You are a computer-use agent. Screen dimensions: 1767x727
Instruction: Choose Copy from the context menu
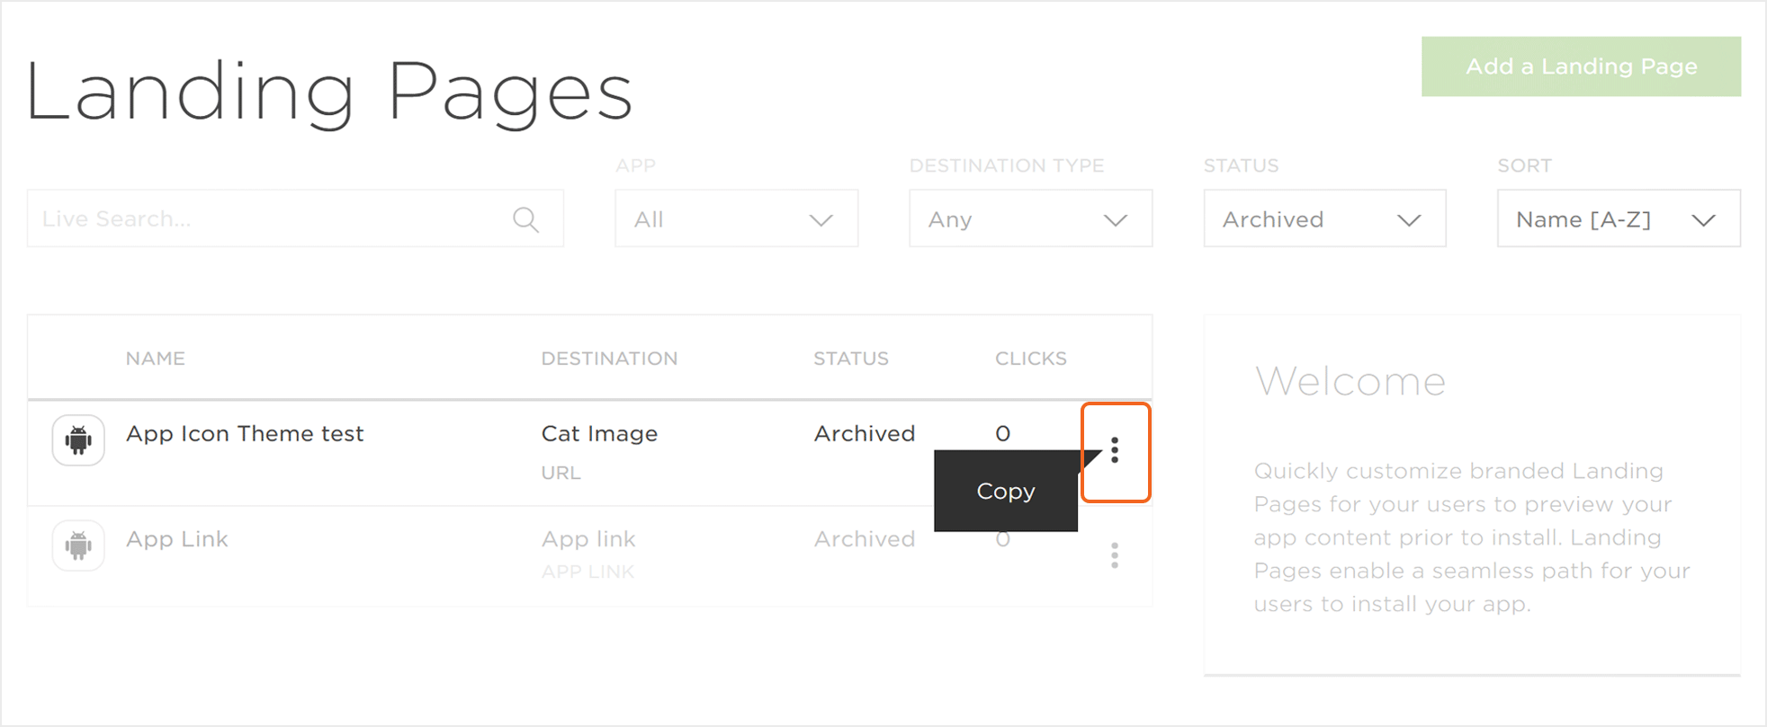coord(1005,492)
